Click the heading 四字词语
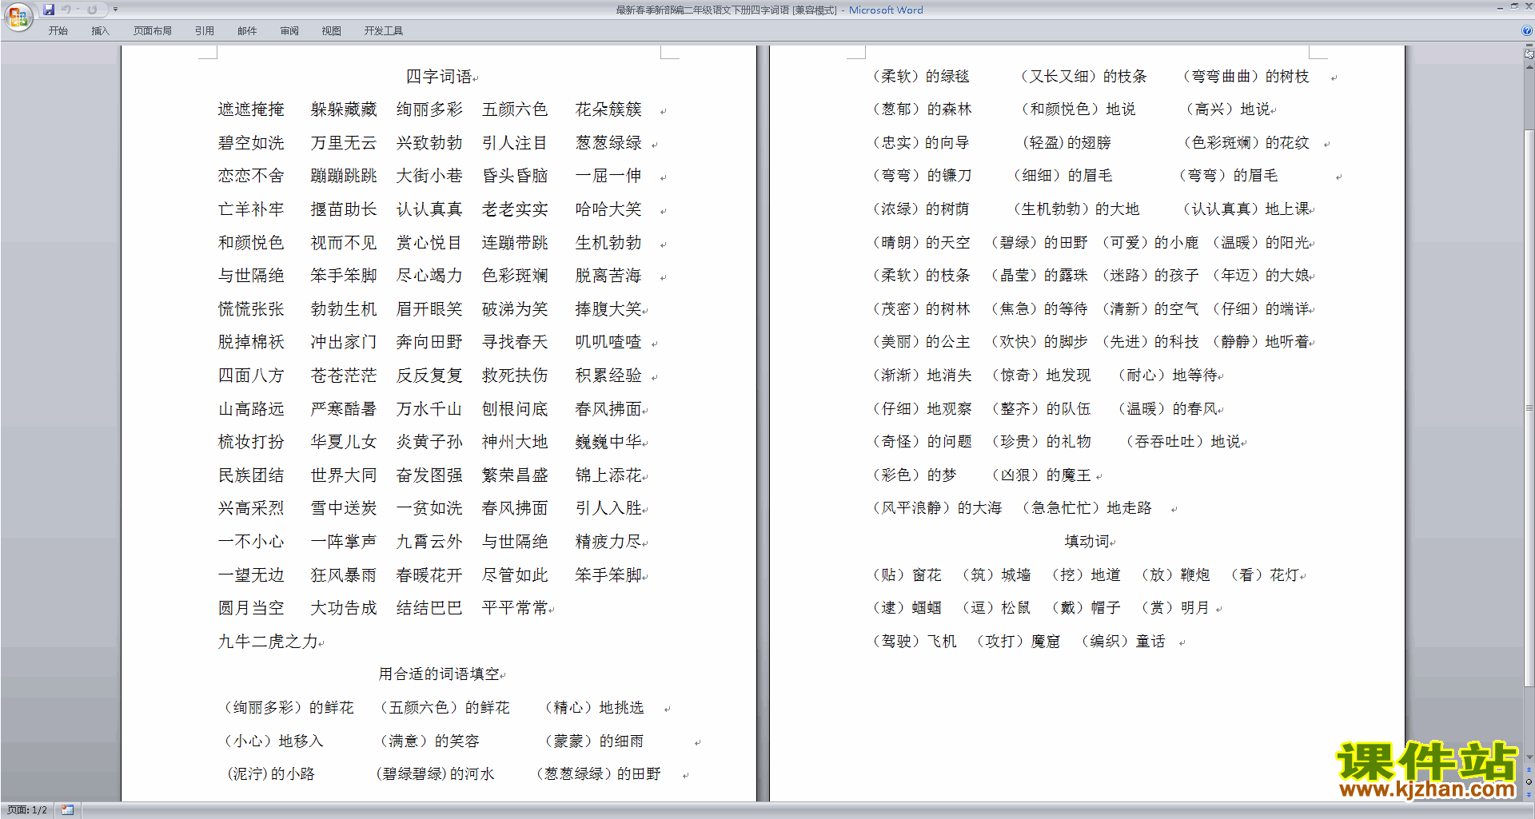 tap(439, 77)
